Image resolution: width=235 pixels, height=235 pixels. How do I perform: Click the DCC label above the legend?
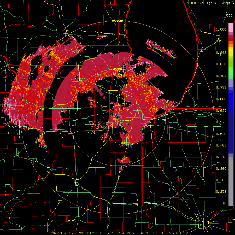tap(230, 16)
